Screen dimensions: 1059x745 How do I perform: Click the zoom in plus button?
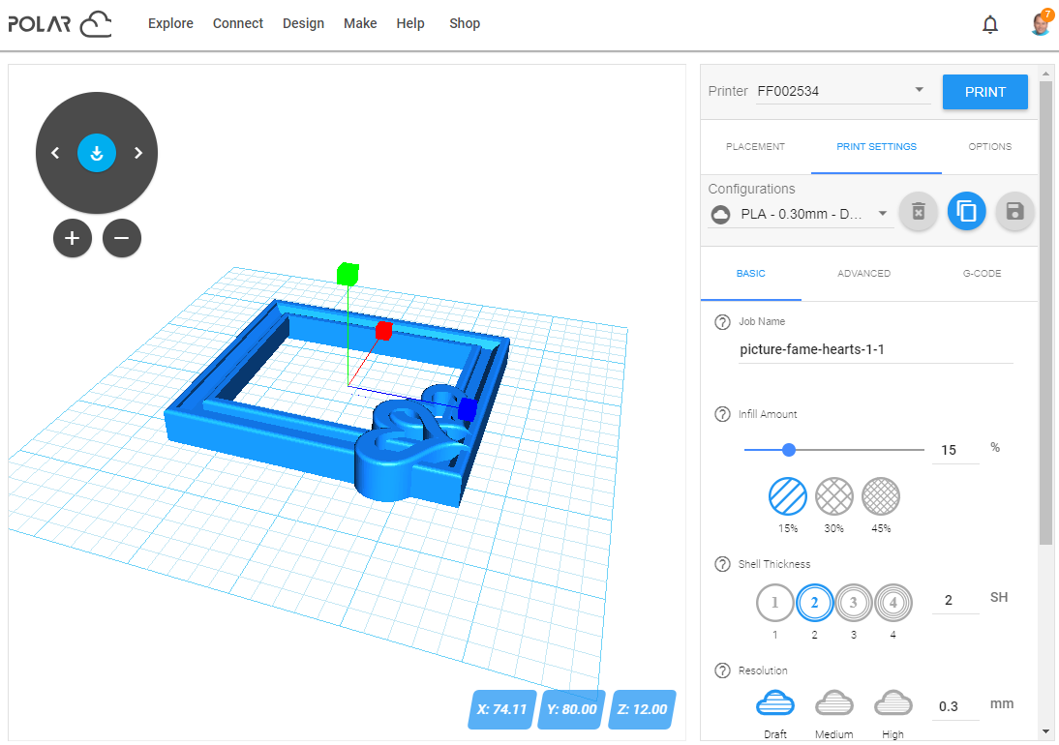(x=73, y=238)
